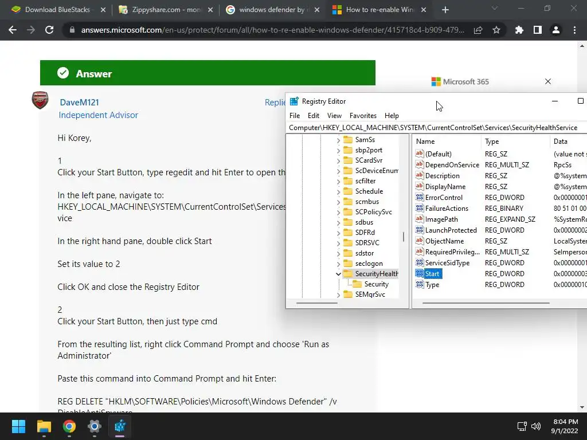
Task: Select the Security subkey
Action: (376, 284)
